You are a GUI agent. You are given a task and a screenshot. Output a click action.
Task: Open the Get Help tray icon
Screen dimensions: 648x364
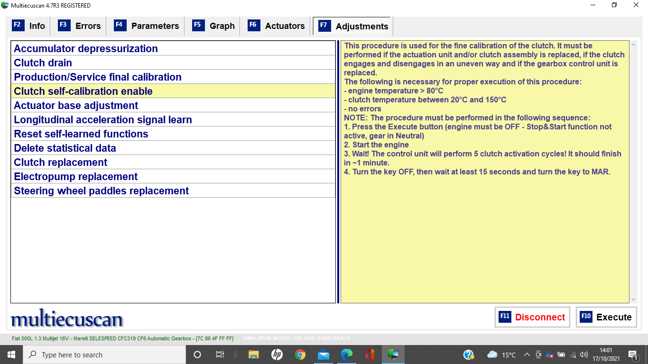[x=469, y=355]
